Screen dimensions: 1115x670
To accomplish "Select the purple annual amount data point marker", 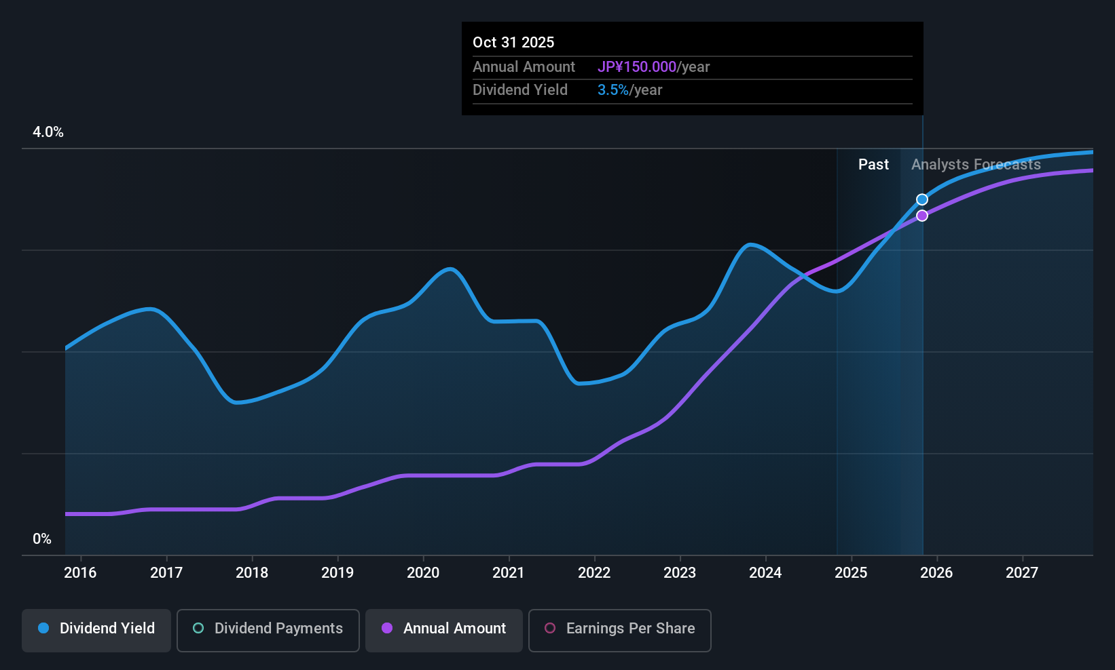I will point(922,216).
